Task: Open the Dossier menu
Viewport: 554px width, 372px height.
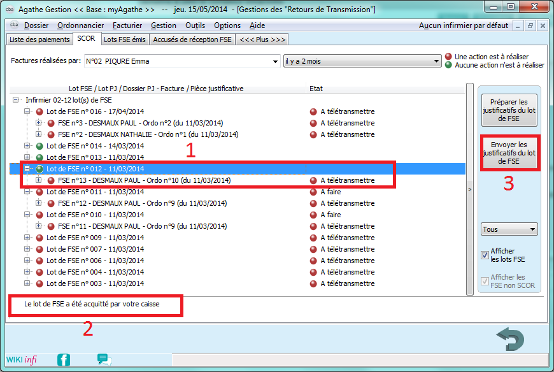Action: [x=36, y=25]
